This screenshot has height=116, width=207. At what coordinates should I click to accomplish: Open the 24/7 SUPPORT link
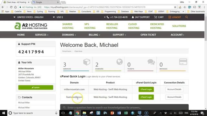click(141, 17)
